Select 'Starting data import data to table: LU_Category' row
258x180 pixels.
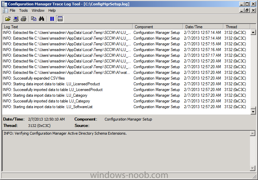point(126,95)
